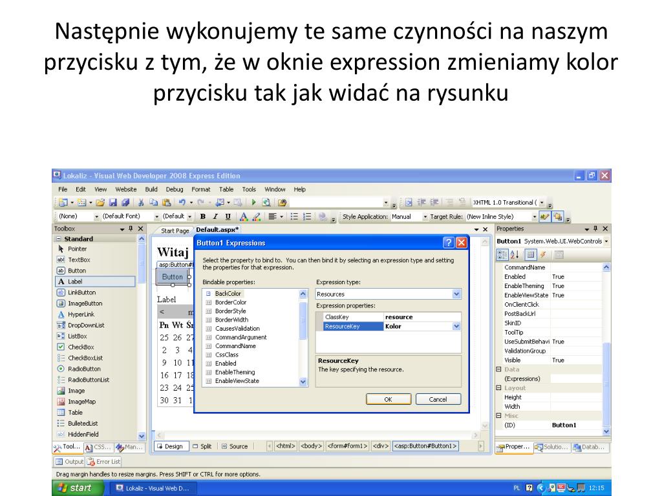662x496 pixels.
Task: Switch to Split view
Action: pos(202,446)
